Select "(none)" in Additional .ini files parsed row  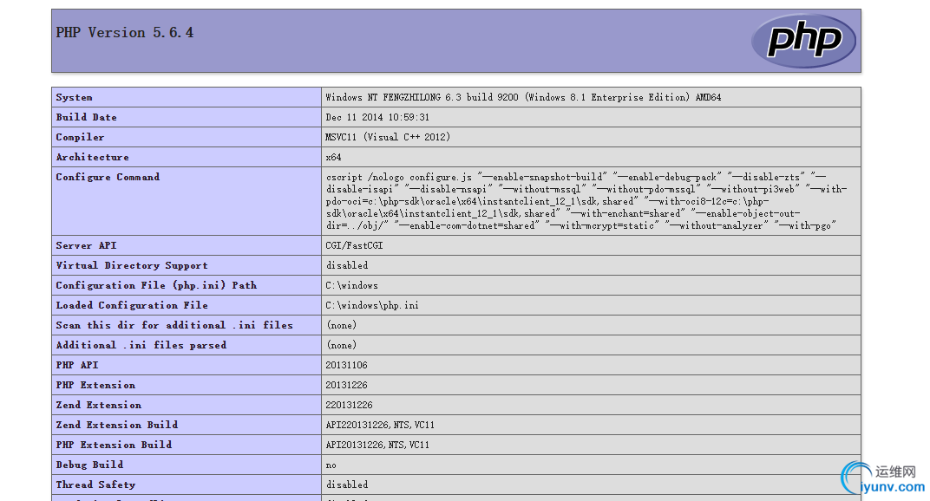pyautogui.click(x=342, y=345)
